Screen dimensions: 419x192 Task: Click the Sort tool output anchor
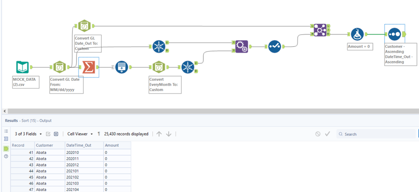tap(404, 34)
